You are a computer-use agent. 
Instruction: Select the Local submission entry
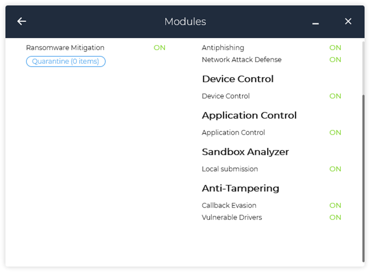pos(230,169)
